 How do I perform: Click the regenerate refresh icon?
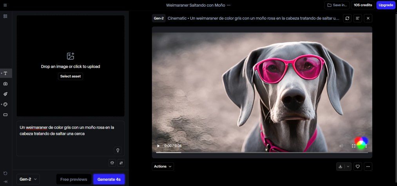[x=347, y=18]
